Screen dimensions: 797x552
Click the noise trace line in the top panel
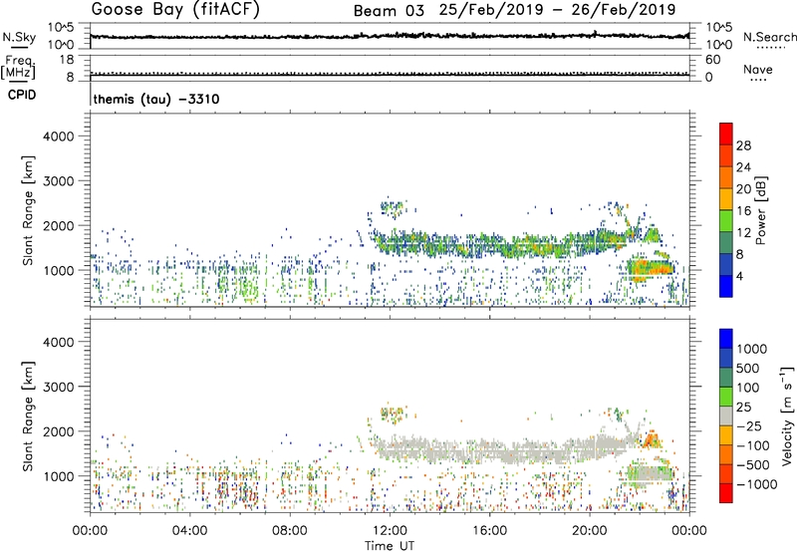pos(390,36)
